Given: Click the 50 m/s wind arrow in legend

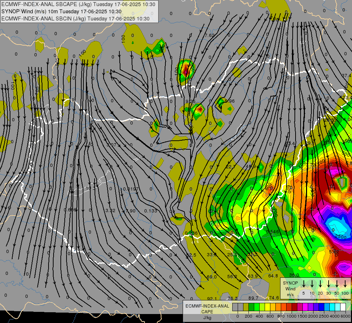Looking at the screenshot, I should [337, 284].
